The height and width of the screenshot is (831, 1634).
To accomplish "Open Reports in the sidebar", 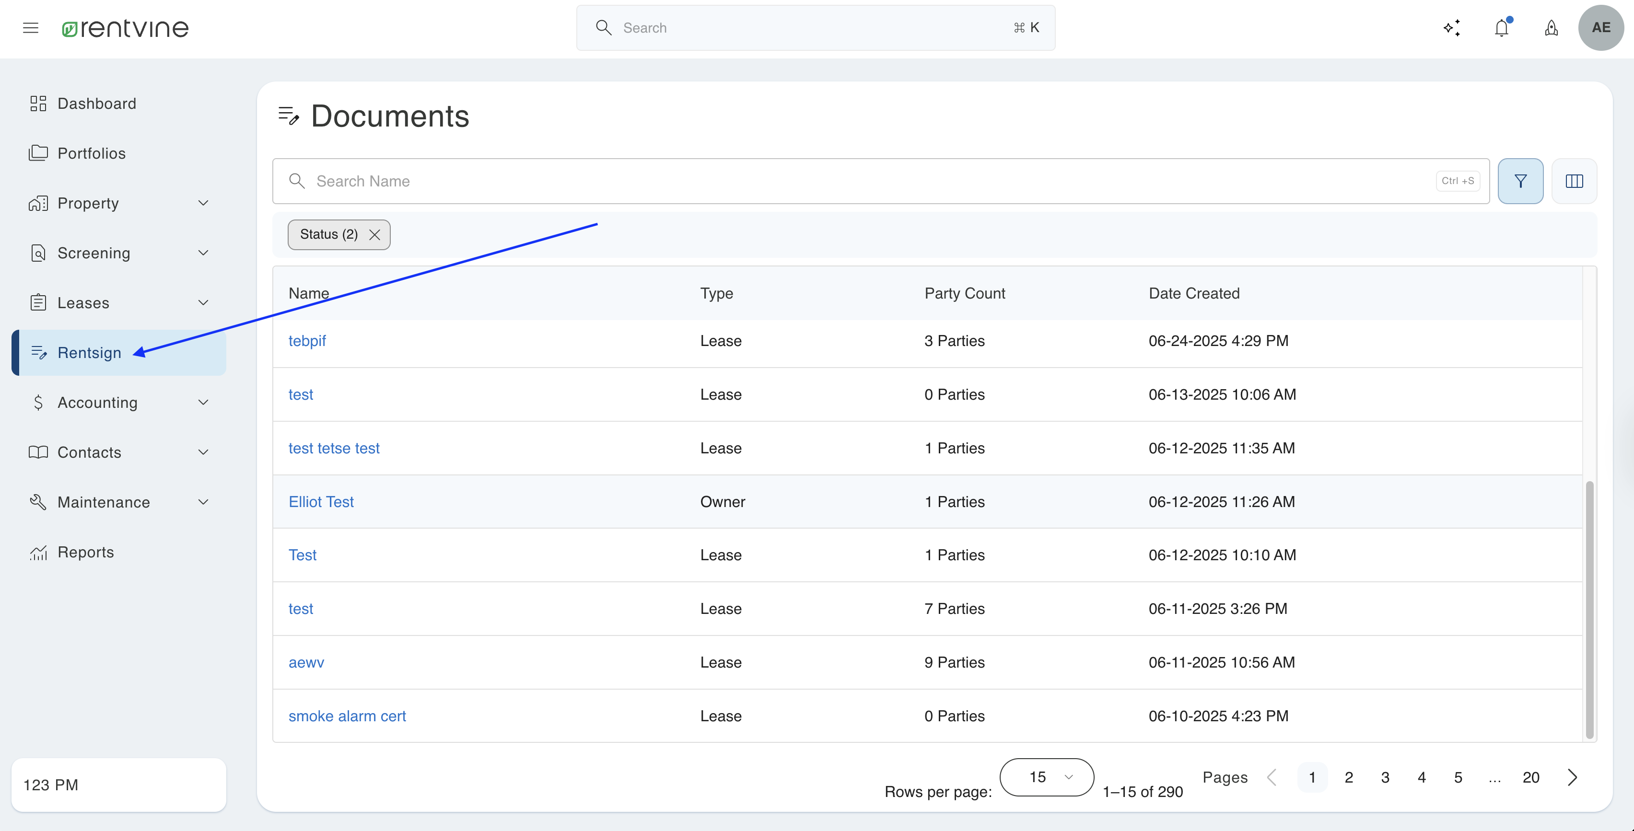I will [118, 552].
